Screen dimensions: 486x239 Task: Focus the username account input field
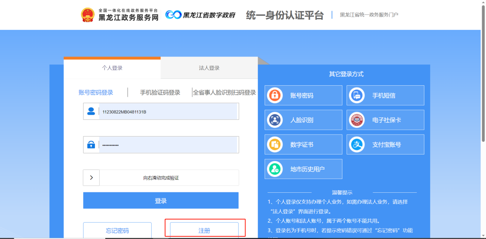(168, 112)
